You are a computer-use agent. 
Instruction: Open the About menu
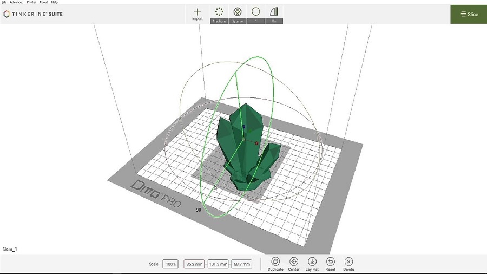click(x=43, y=2)
